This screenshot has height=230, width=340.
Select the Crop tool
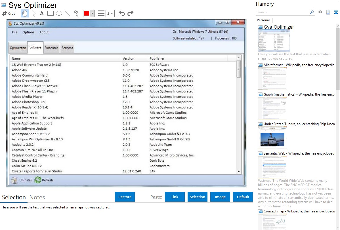9,13
